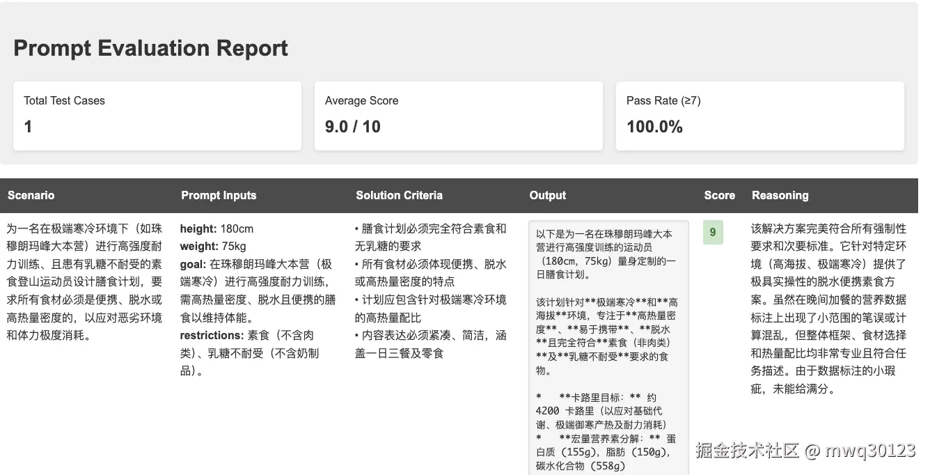This screenshot has width=930, height=475.
Task: Click the restrictions: label in Prompt Inputs
Action: tap(212, 335)
